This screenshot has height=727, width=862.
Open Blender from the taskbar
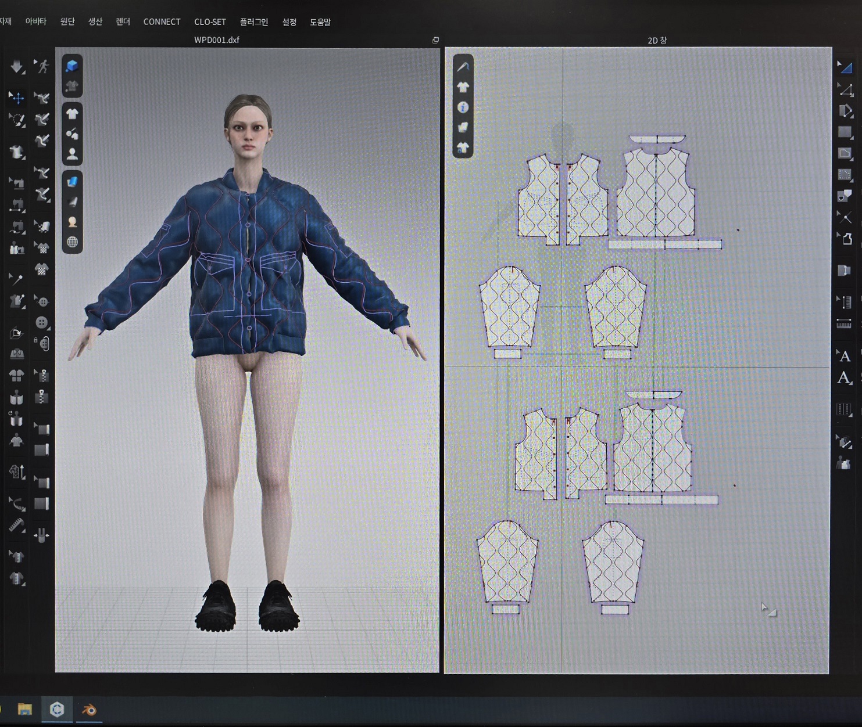tap(89, 710)
